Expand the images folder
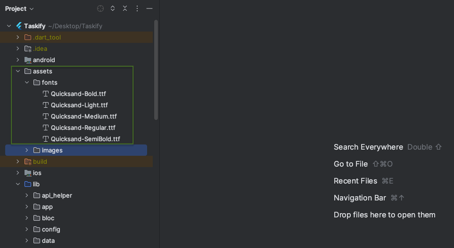This screenshot has width=454, height=248. pyautogui.click(x=27, y=150)
